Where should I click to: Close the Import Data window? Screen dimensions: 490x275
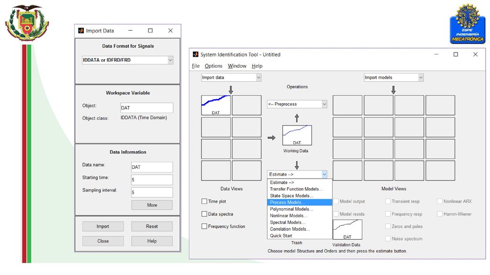tap(170, 31)
